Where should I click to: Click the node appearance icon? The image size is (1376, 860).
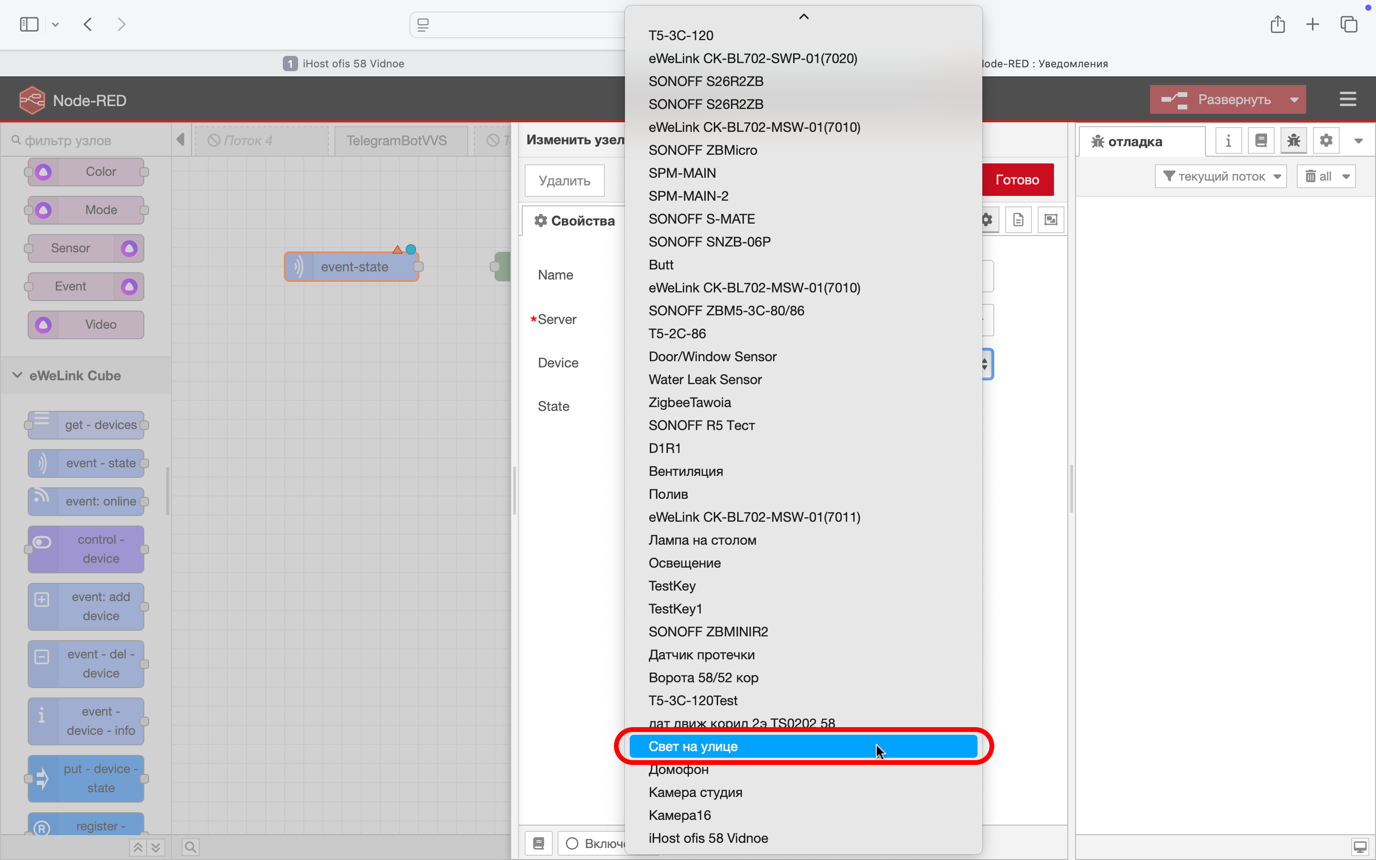tap(1050, 220)
